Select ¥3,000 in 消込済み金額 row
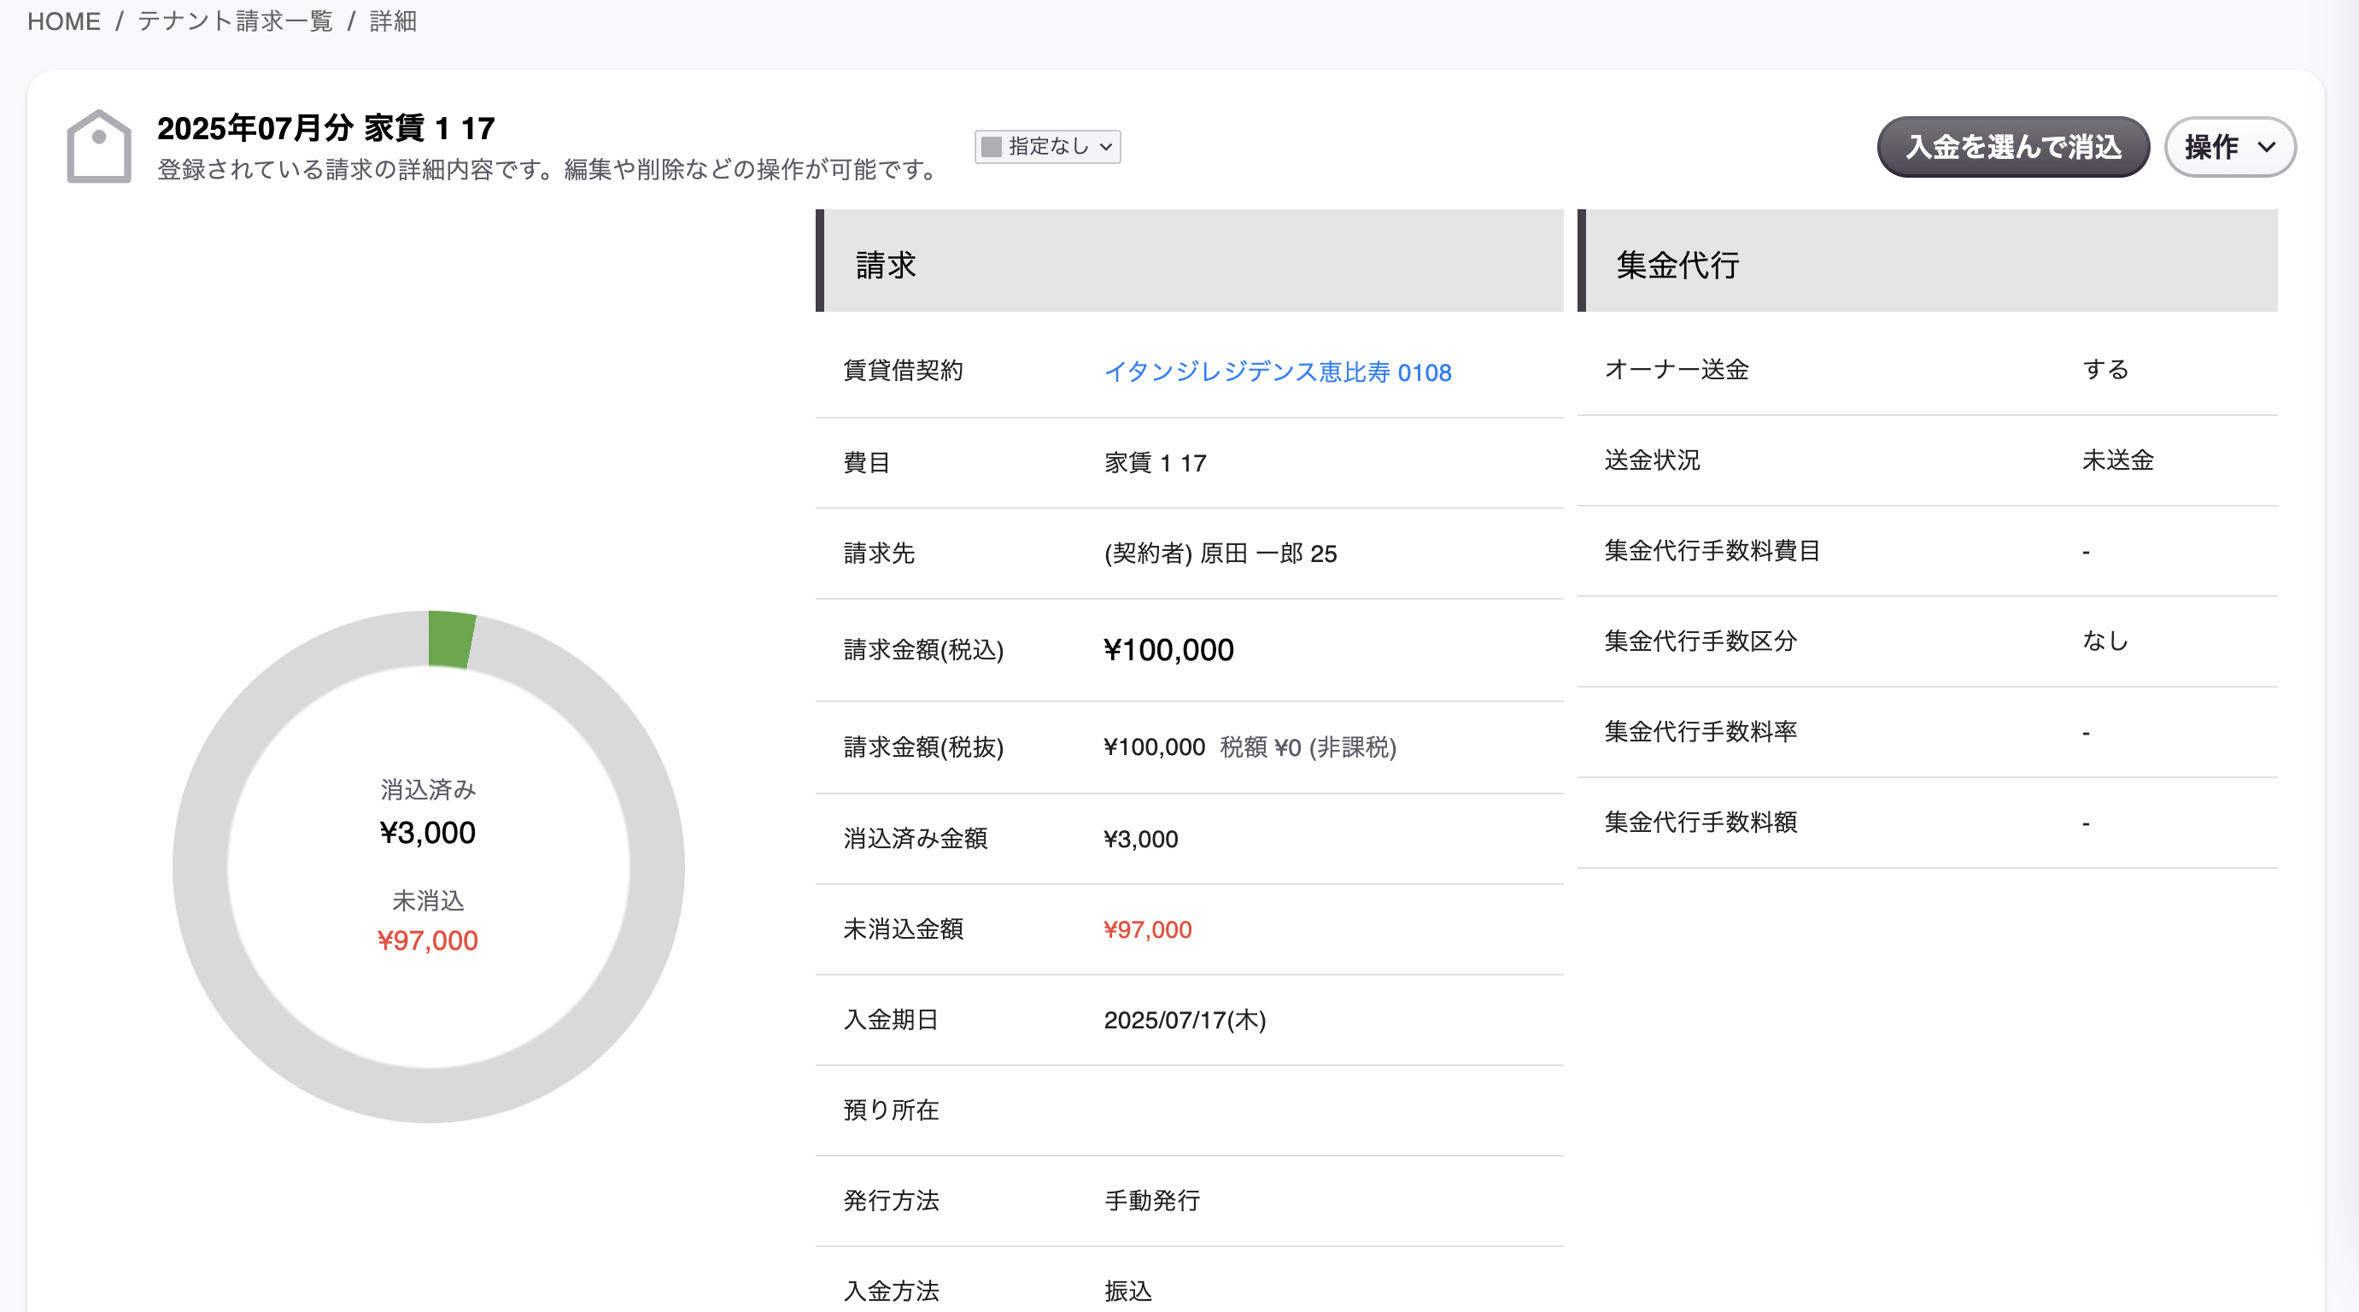This screenshot has height=1312, width=2359. point(1141,839)
